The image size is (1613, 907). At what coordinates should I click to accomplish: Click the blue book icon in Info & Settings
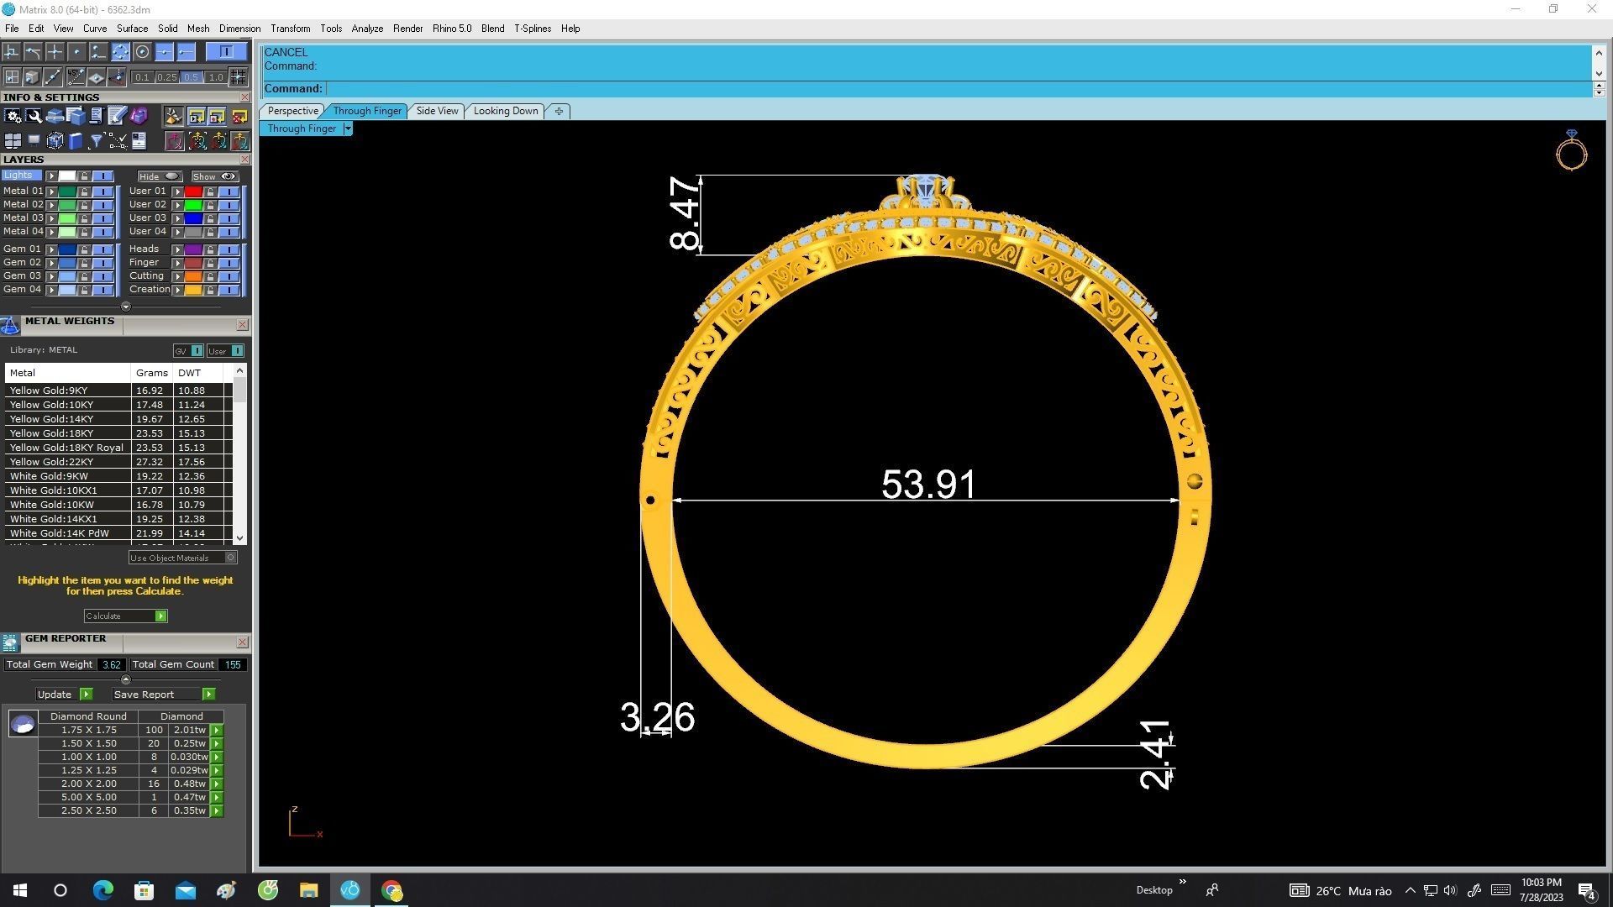click(x=76, y=141)
